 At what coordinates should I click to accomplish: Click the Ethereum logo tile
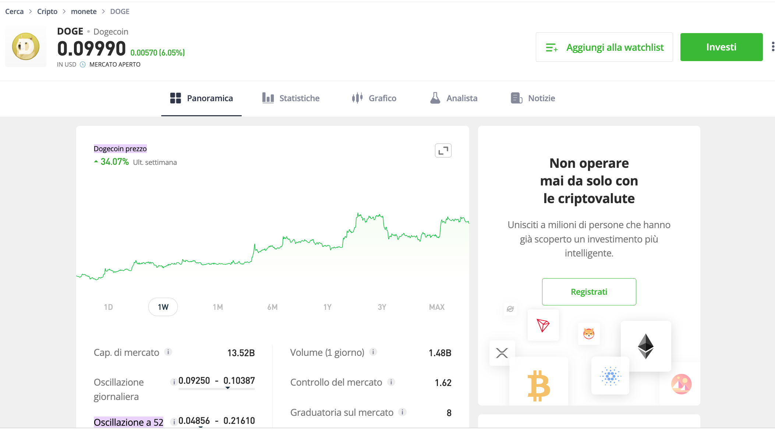(x=645, y=346)
